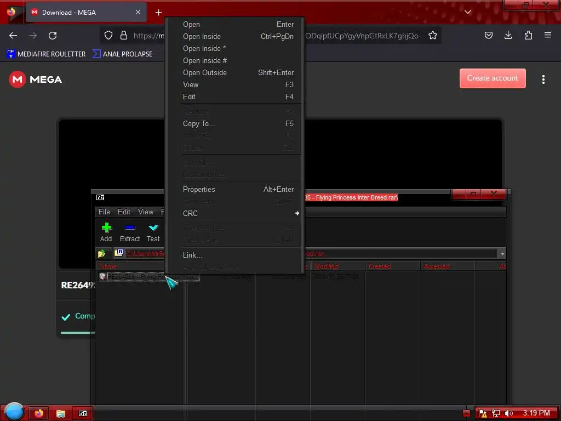The width and height of the screenshot is (561, 421).
Task: Sort by the Accessed column header
Action: coord(448,266)
